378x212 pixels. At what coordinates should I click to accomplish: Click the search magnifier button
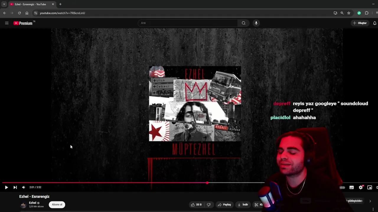pos(244,23)
